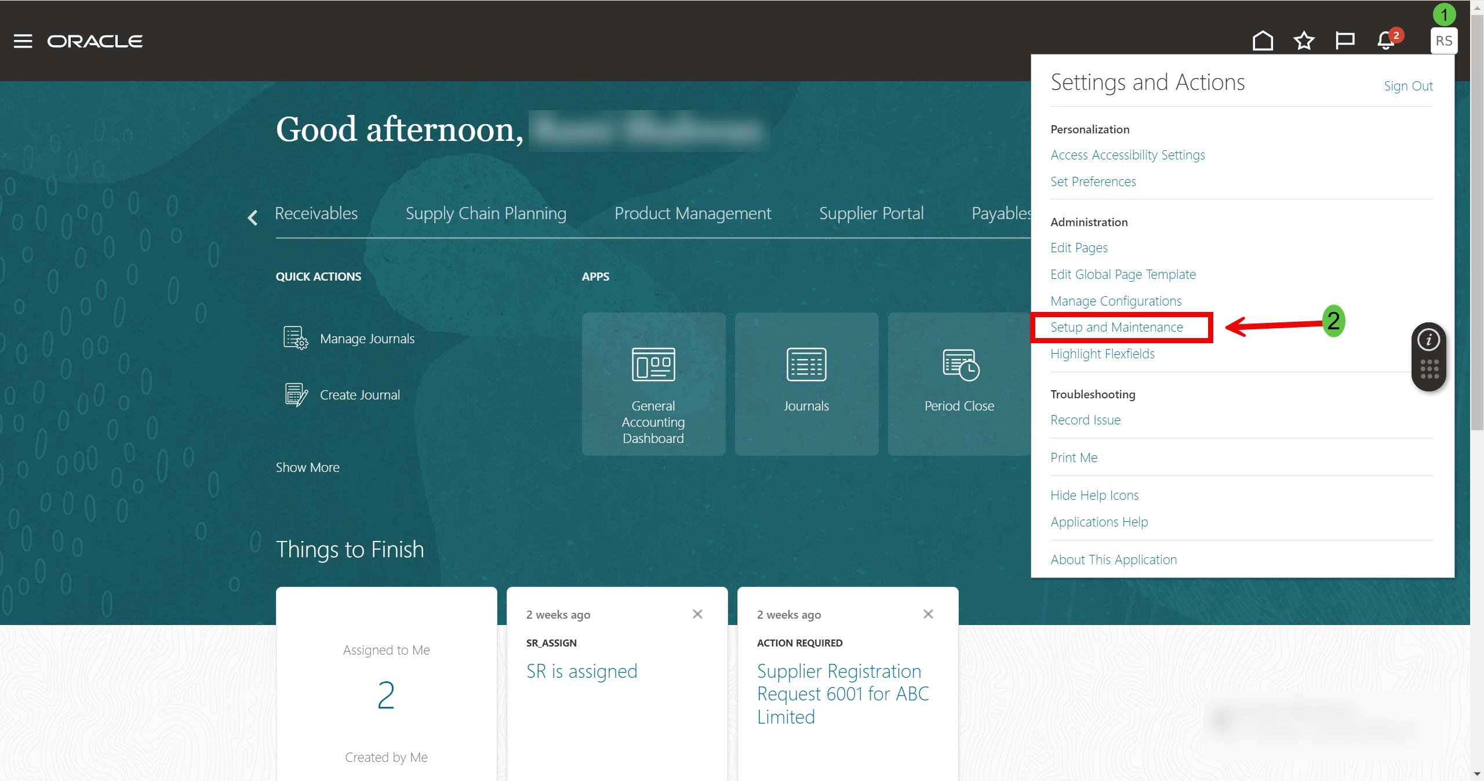
Task: Click the Home icon in header
Action: click(x=1263, y=41)
